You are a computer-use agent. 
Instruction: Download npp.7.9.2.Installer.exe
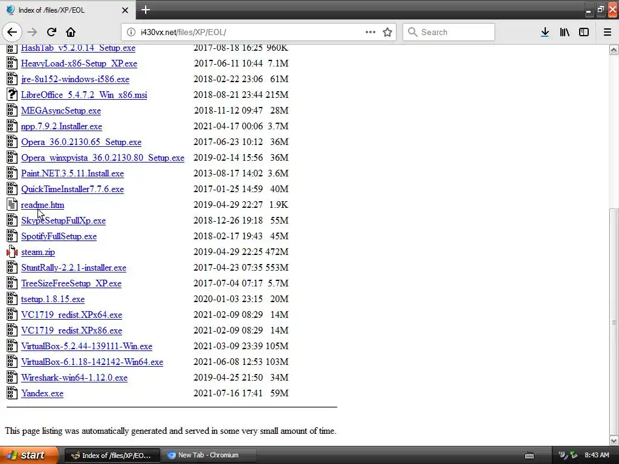[x=62, y=126]
